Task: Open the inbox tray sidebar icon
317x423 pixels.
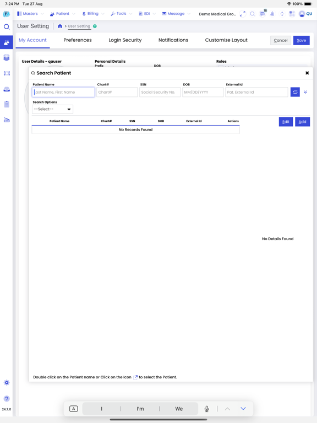Action: pyautogui.click(x=7, y=89)
